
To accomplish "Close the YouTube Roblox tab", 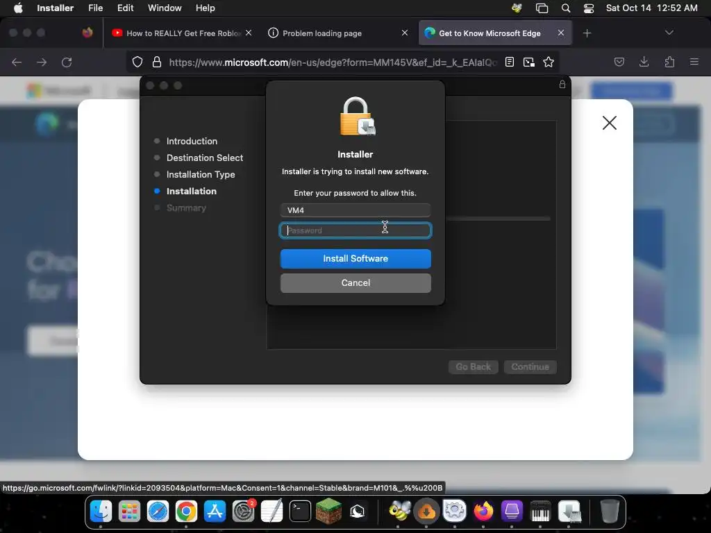I will click(x=249, y=33).
